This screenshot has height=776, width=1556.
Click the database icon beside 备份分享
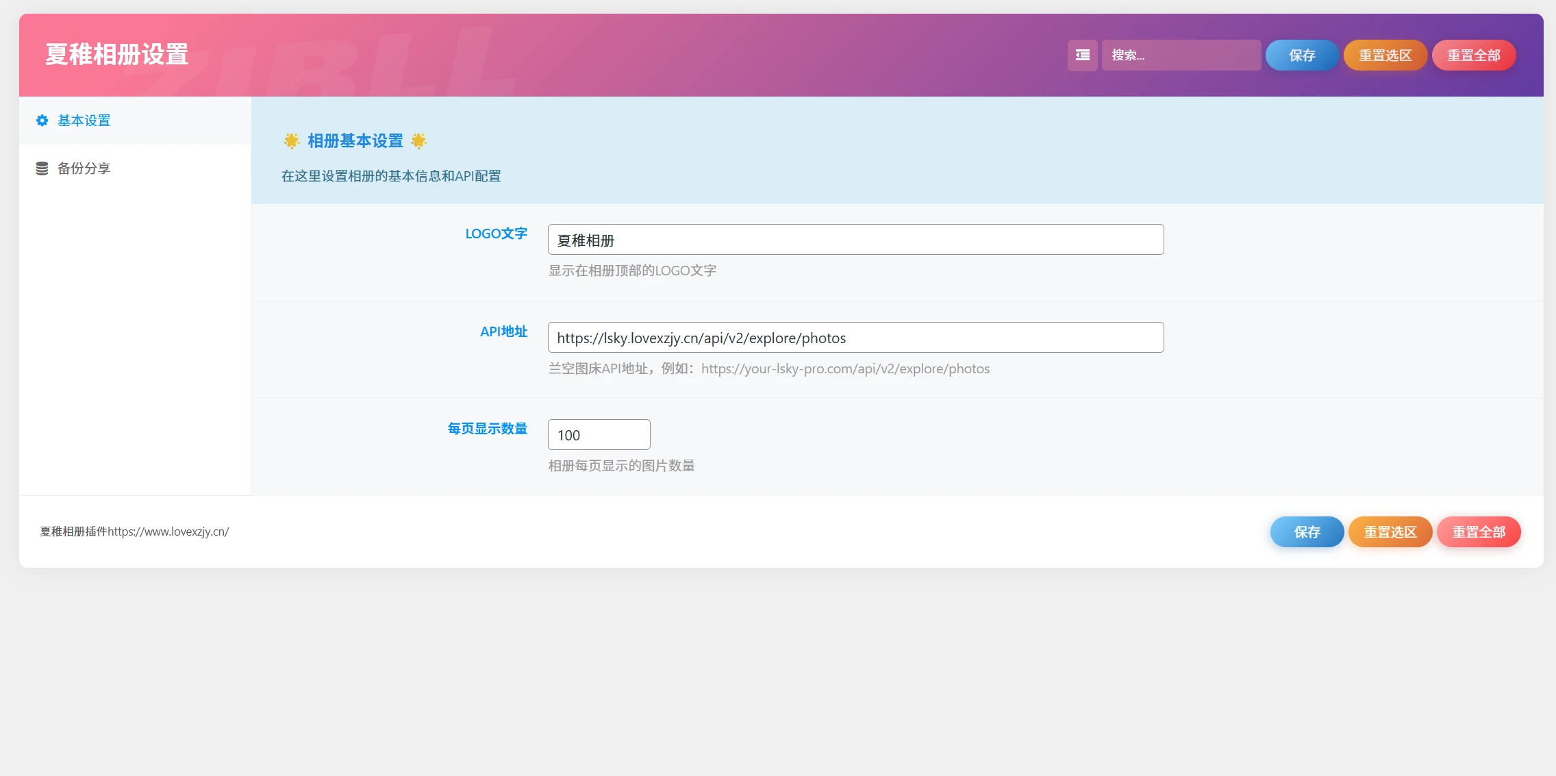click(42, 168)
